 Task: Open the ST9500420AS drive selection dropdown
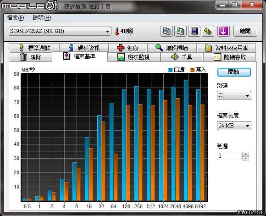coord(60,31)
